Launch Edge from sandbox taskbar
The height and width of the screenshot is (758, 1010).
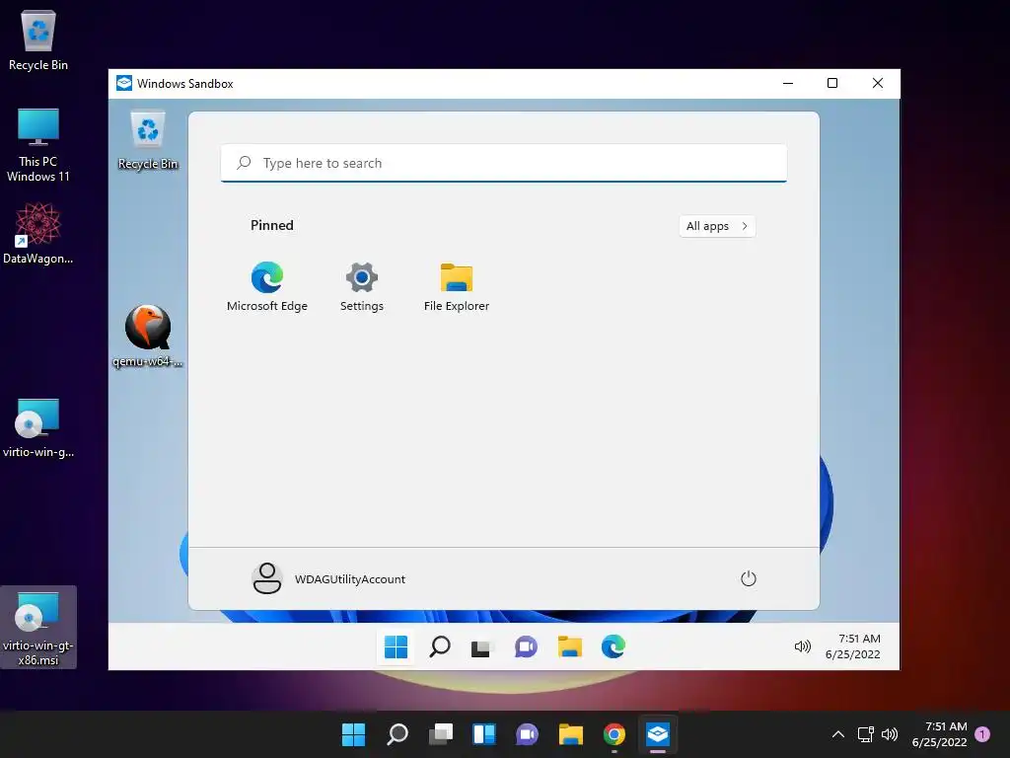[613, 646]
